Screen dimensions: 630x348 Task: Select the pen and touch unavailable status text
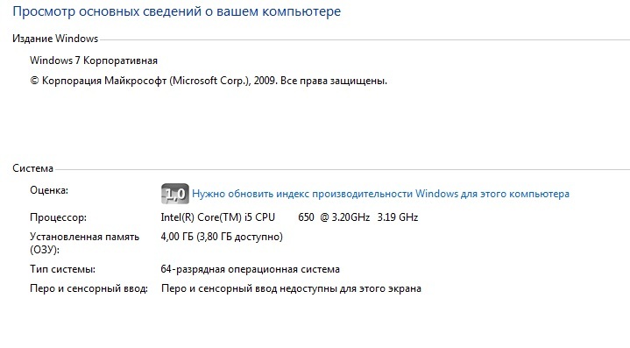[291, 288]
